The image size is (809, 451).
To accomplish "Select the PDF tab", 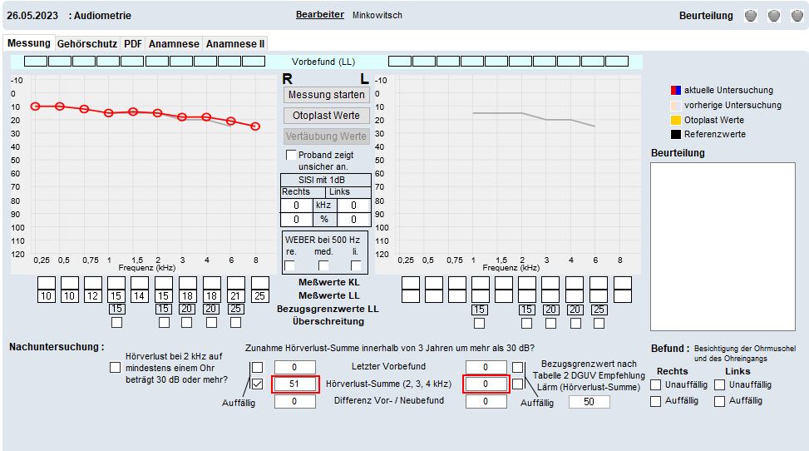I will coord(133,43).
